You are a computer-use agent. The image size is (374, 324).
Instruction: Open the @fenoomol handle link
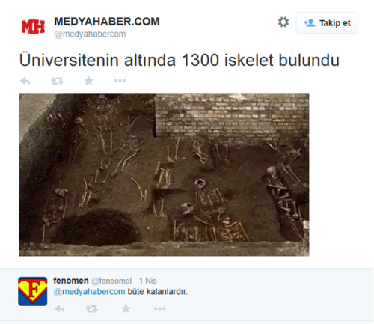[x=111, y=281]
